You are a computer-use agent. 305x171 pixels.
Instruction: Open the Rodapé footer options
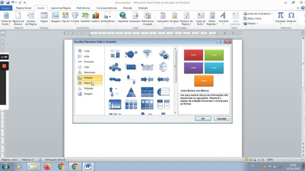[174, 19]
